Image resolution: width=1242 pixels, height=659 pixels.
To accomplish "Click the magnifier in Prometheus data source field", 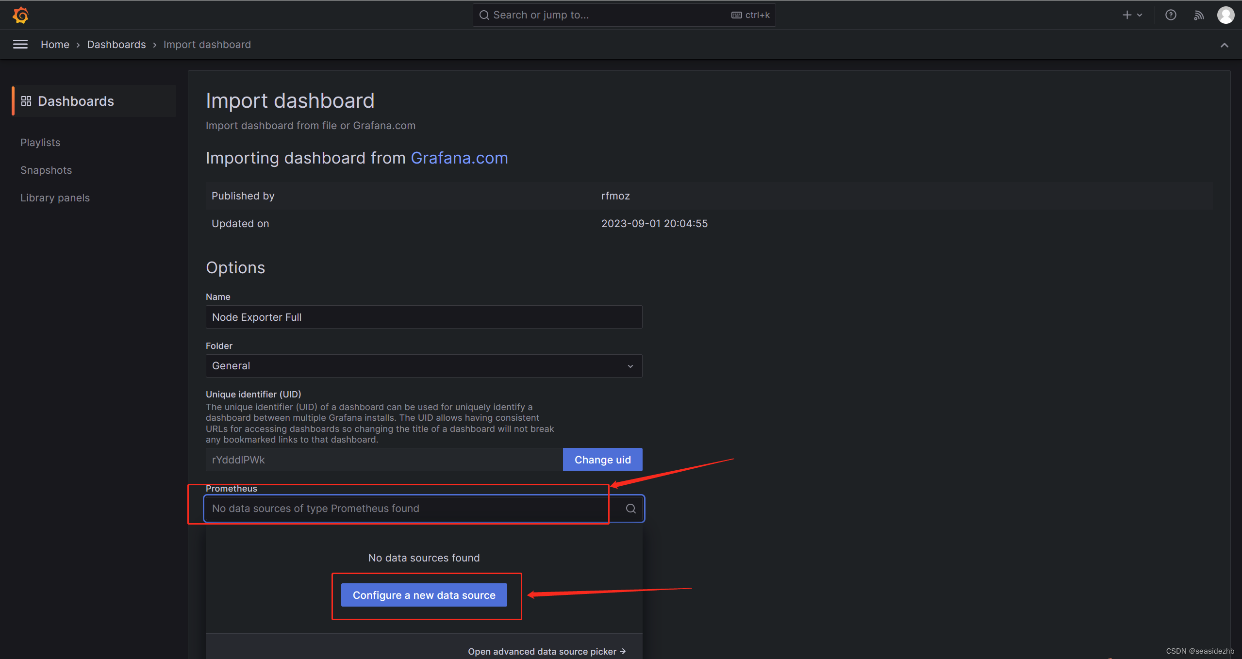I will click(x=630, y=508).
